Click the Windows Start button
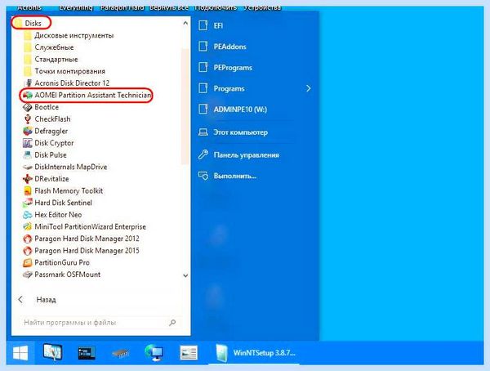This screenshot has width=490, height=371. (x=20, y=353)
